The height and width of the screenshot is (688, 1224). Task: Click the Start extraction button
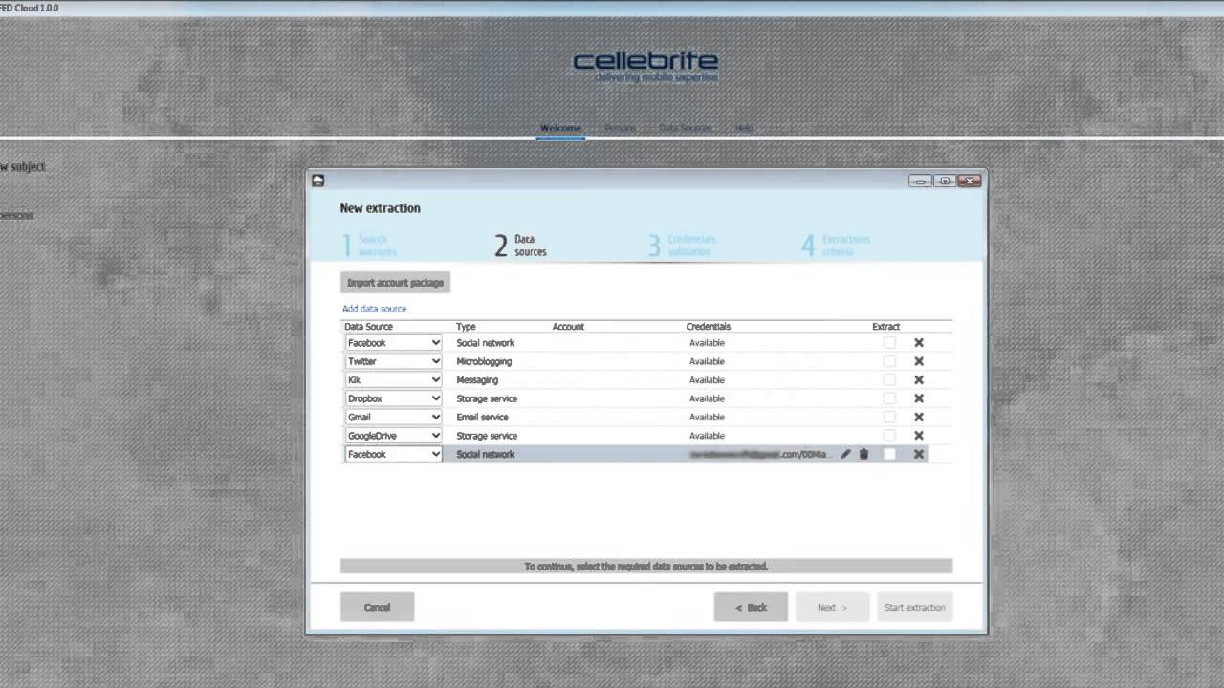coord(915,607)
